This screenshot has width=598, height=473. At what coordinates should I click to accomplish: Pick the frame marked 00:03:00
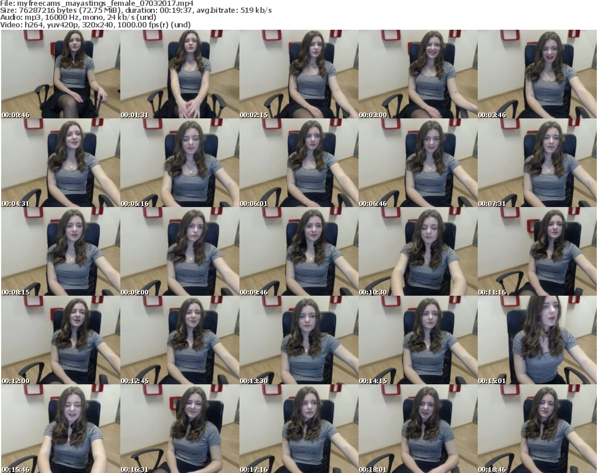click(418, 74)
